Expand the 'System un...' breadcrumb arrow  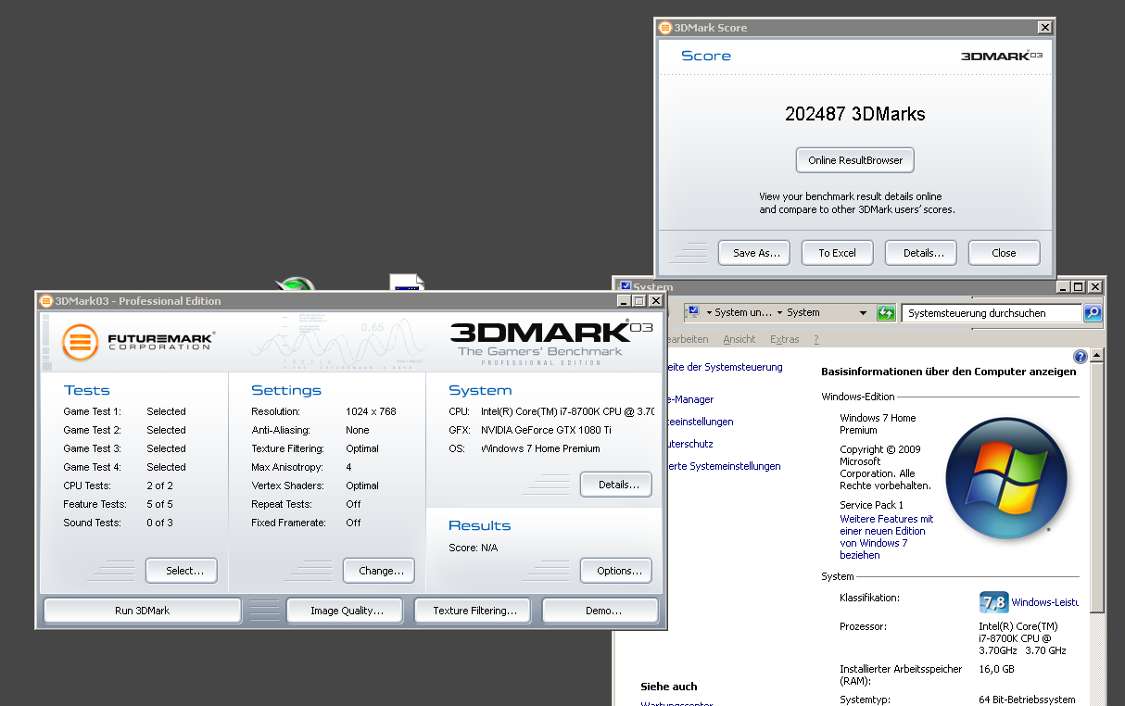point(780,313)
